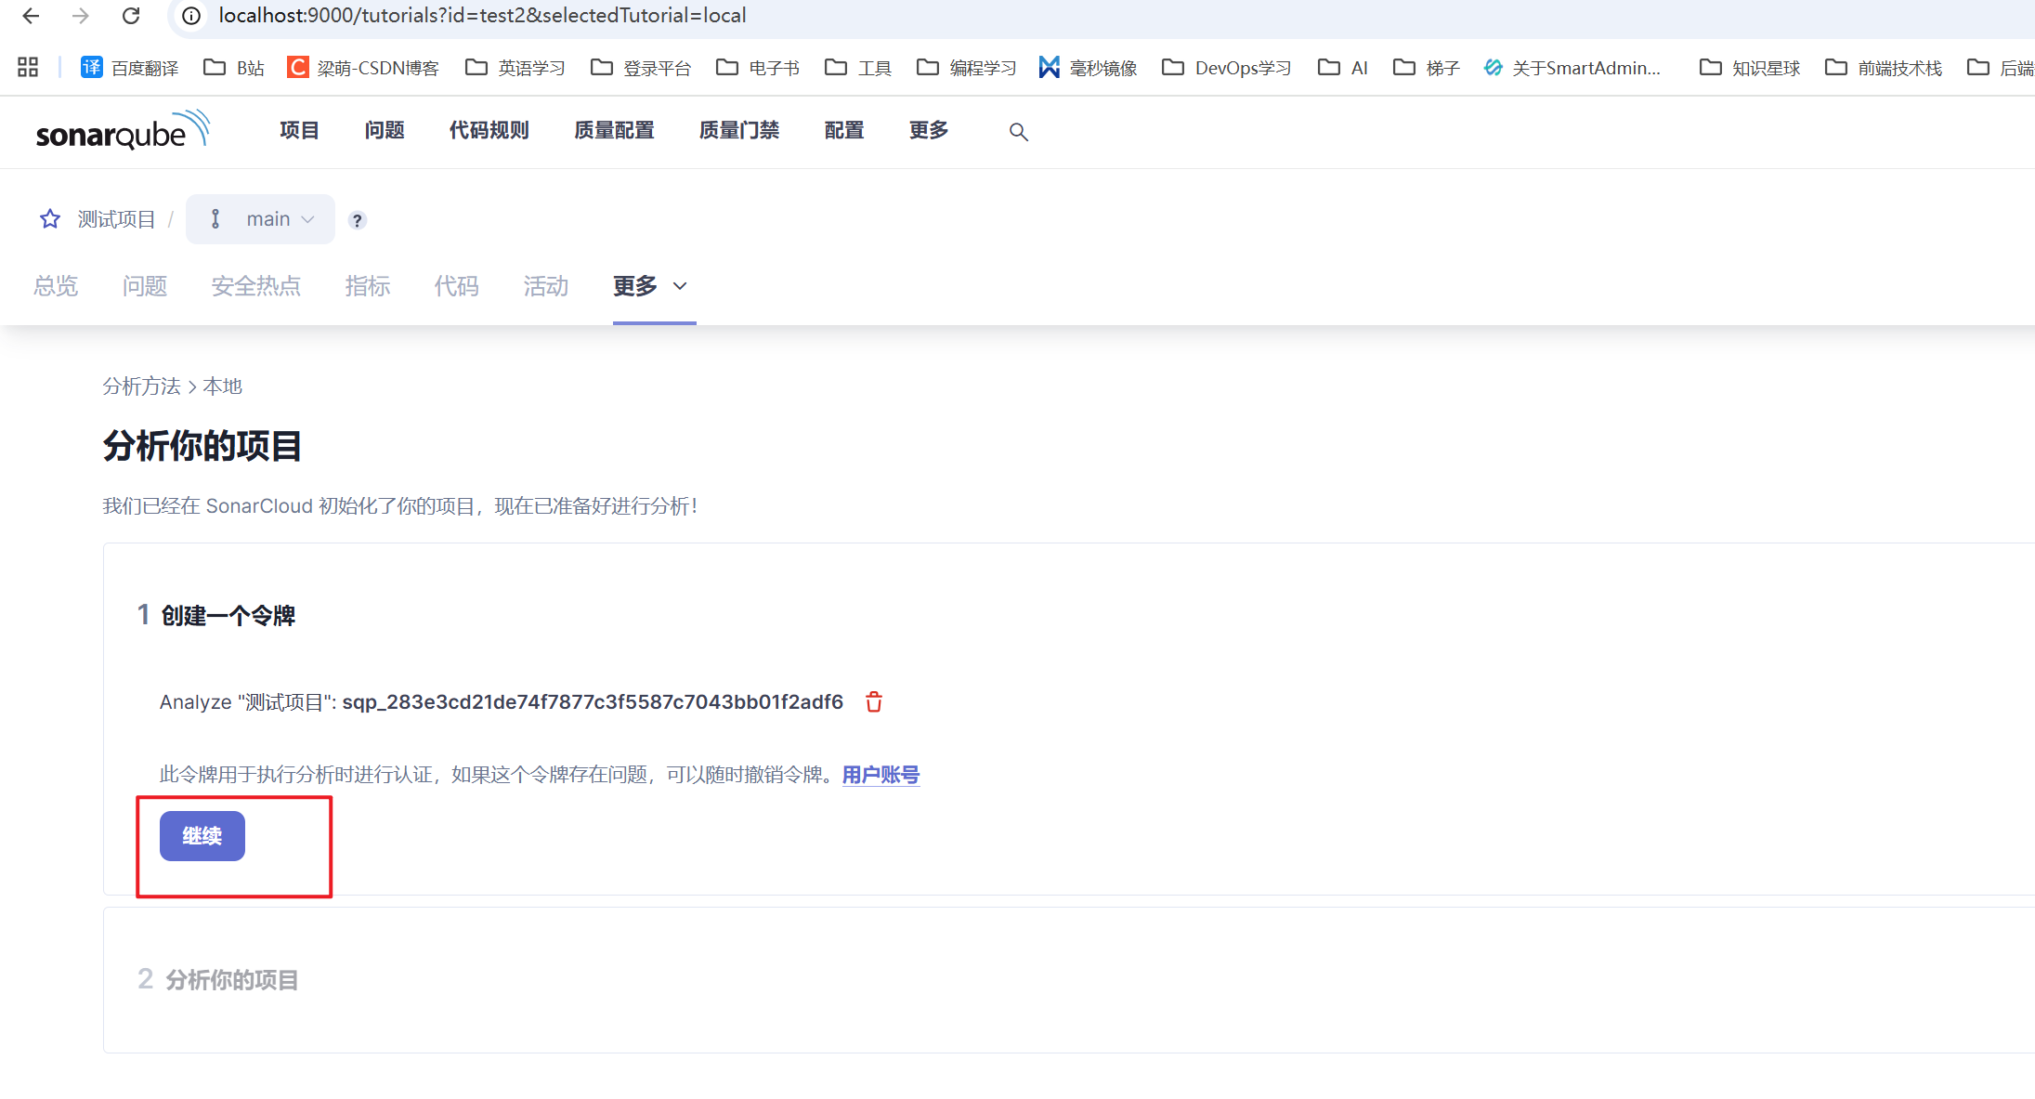Switch to the 活动 tab
Screen dimensions: 2035x1099
[x=546, y=286]
